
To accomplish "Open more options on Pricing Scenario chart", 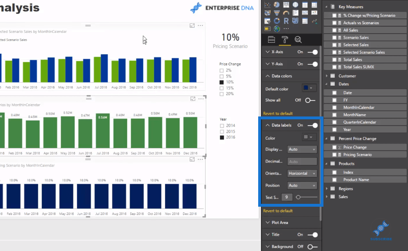I will (200, 160).
